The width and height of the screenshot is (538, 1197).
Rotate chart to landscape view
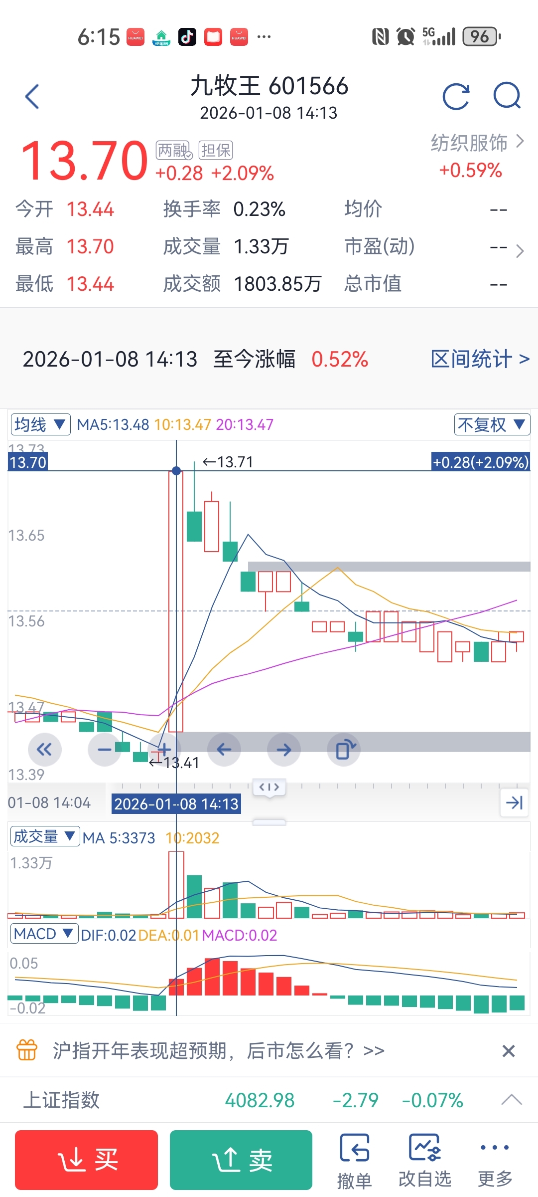(344, 749)
